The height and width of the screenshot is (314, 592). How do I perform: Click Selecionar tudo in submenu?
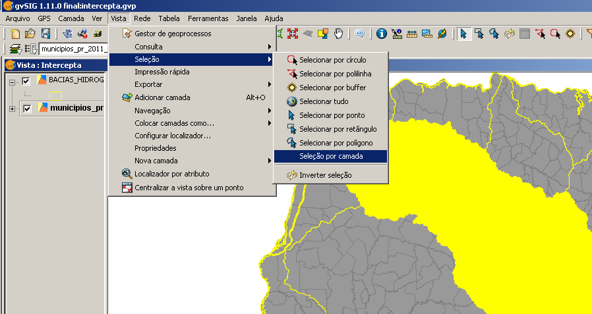pos(324,101)
